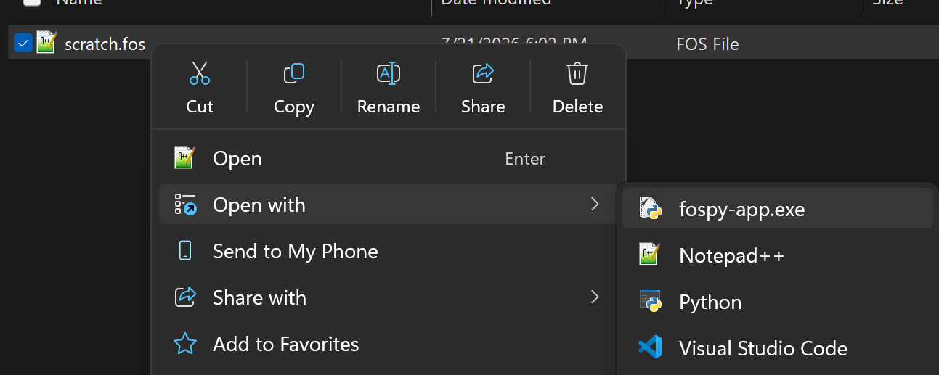Click the Share with arrow icon
This screenshot has height=375, width=939.
185,297
